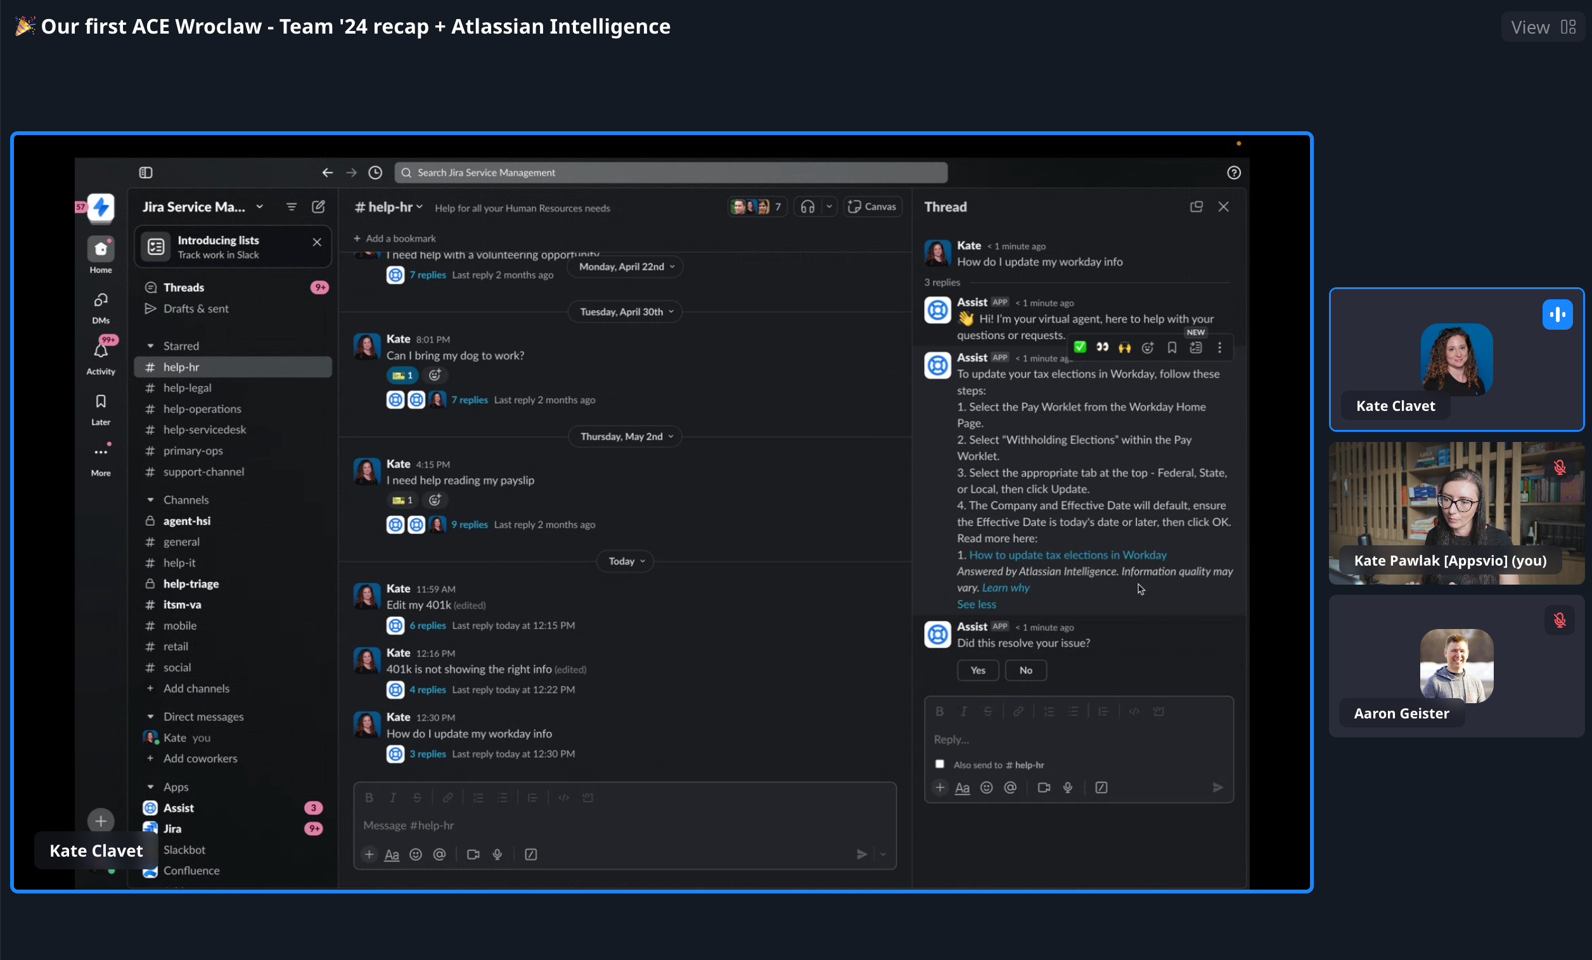
Task: Open the more actions menu on the Assist message
Action: (1220, 347)
